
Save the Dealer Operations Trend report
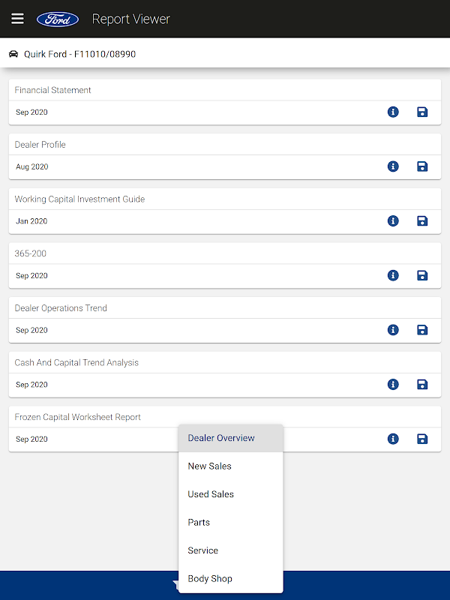(422, 330)
